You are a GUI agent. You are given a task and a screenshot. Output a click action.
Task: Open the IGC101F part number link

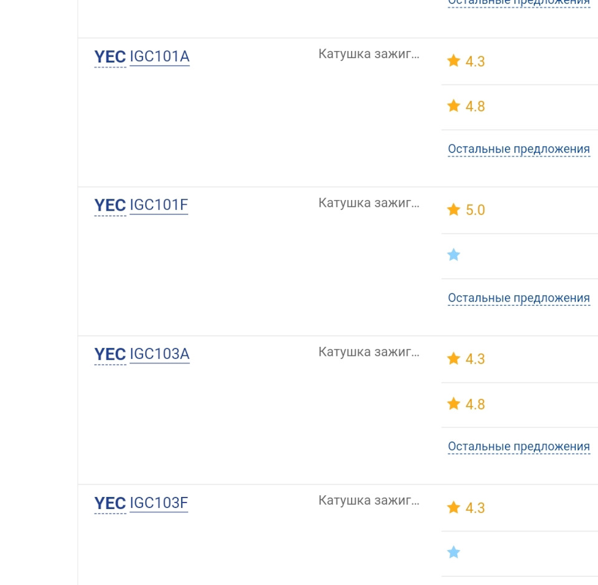pyautogui.click(x=159, y=205)
